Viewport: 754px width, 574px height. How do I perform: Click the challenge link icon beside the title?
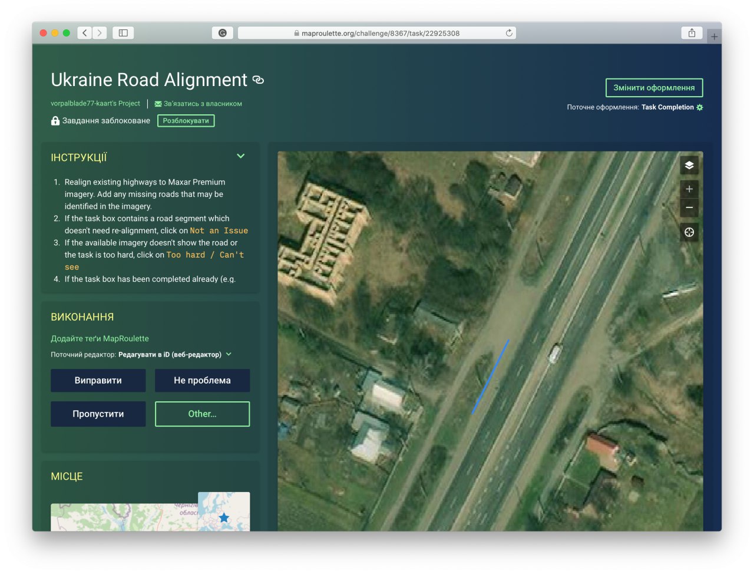point(258,80)
